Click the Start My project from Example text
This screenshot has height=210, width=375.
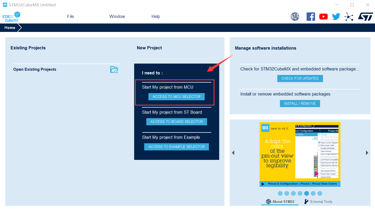point(171,137)
